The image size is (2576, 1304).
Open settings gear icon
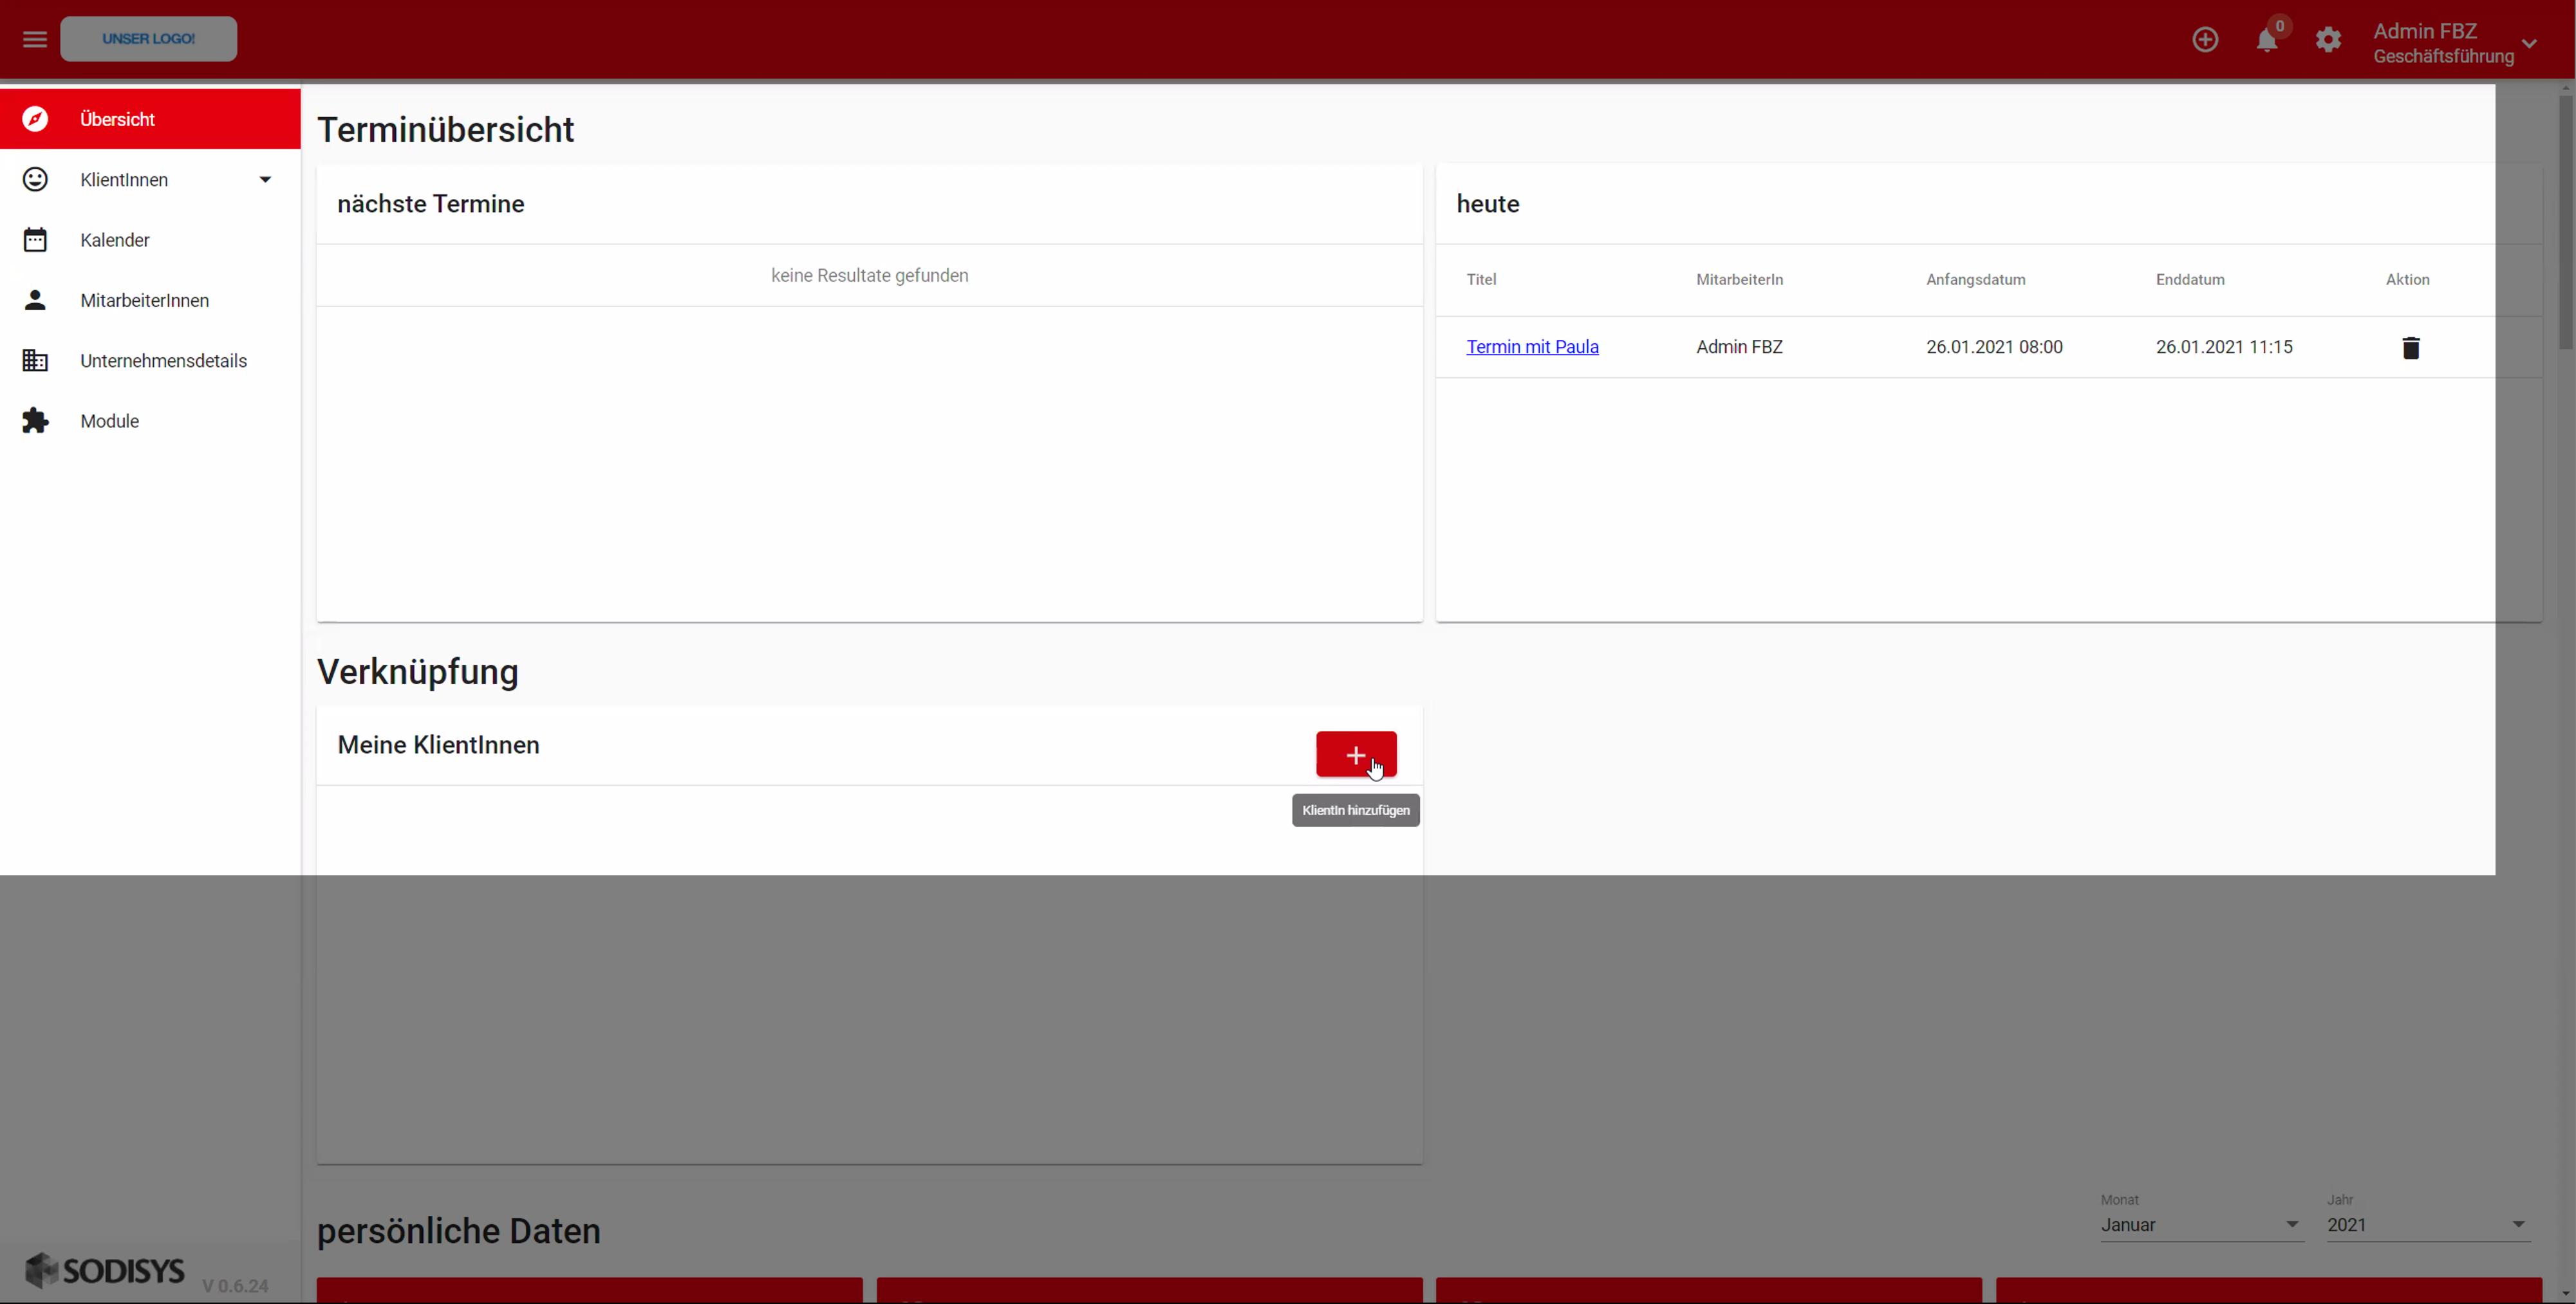2328,40
